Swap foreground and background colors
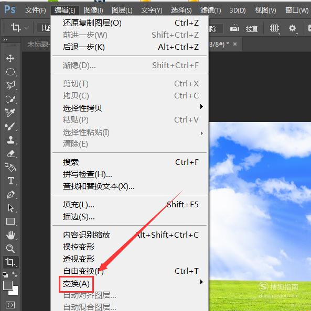 pyautogui.click(x=15, y=274)
